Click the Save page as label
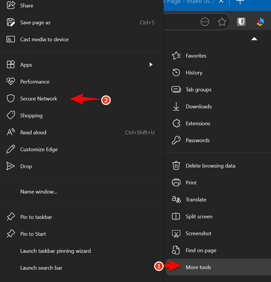271x282 pixels. (x=35, y=23)
